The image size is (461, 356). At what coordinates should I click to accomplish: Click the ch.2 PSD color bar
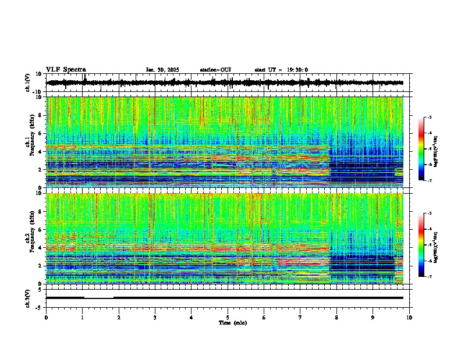click(x=421, y=245)
